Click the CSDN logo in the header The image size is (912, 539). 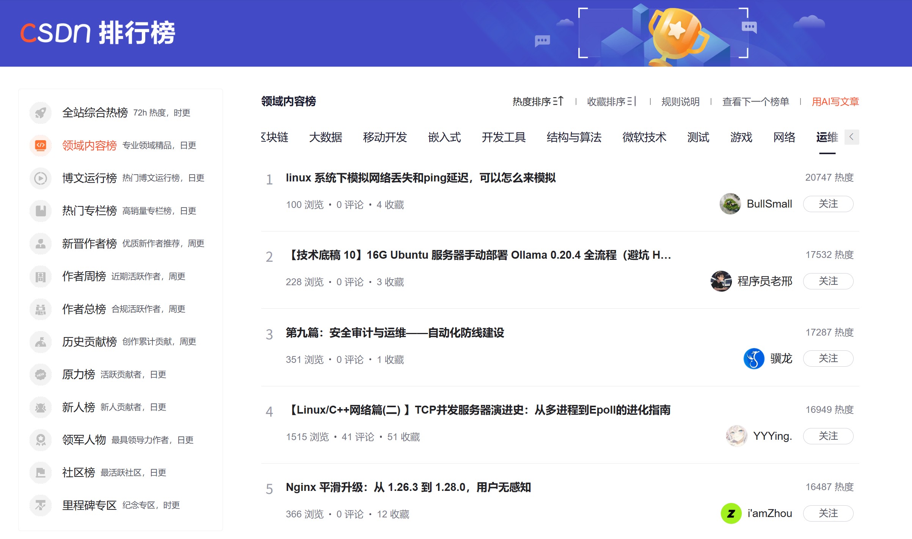[x=97, y=33]
